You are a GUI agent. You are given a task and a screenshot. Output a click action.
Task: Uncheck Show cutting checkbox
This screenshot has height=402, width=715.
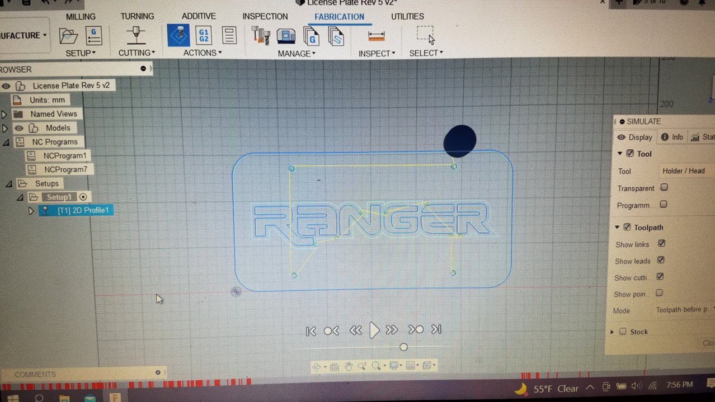[x=660, y=276]
